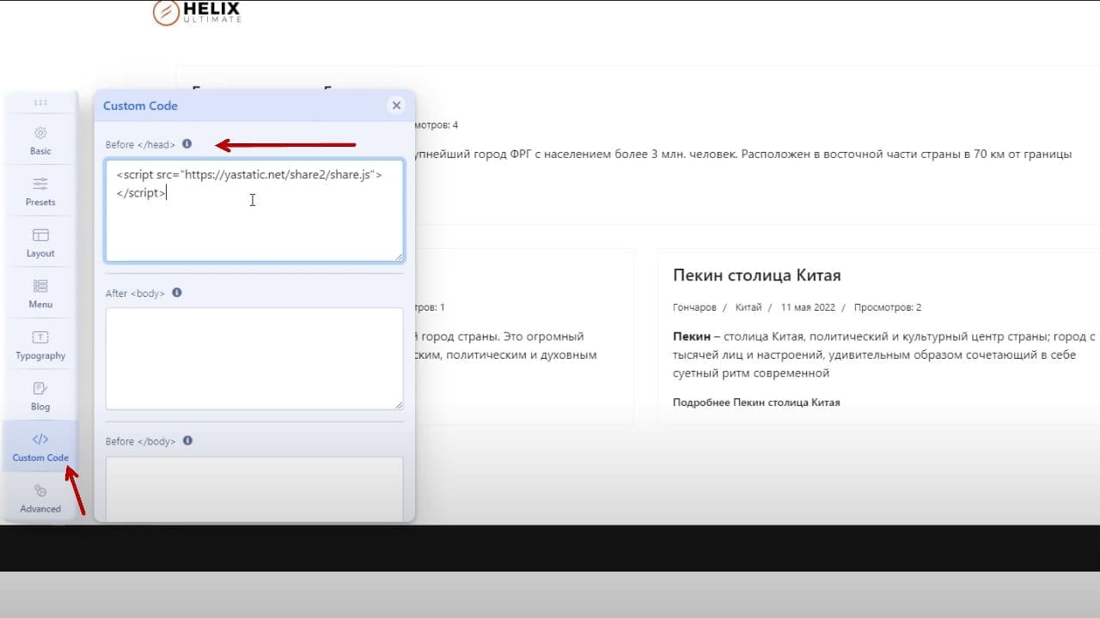Select the Custom Code icon
This screenshot has width=1100, height=618.
point(40,439)
